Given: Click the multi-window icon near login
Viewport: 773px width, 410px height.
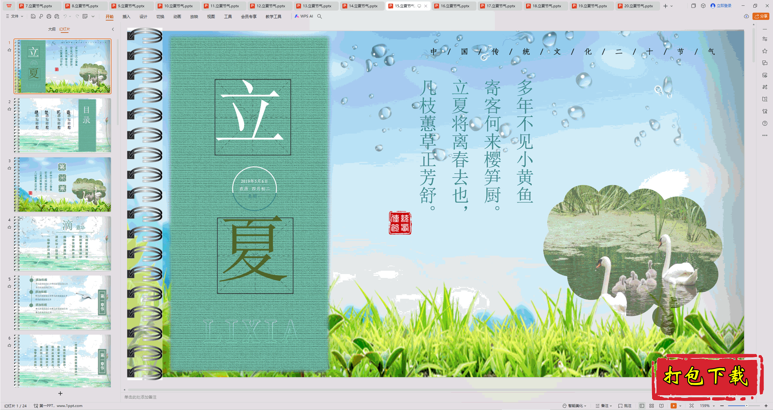Looking at the screenshot, I should pyautogui.click(x=694, y=6).
